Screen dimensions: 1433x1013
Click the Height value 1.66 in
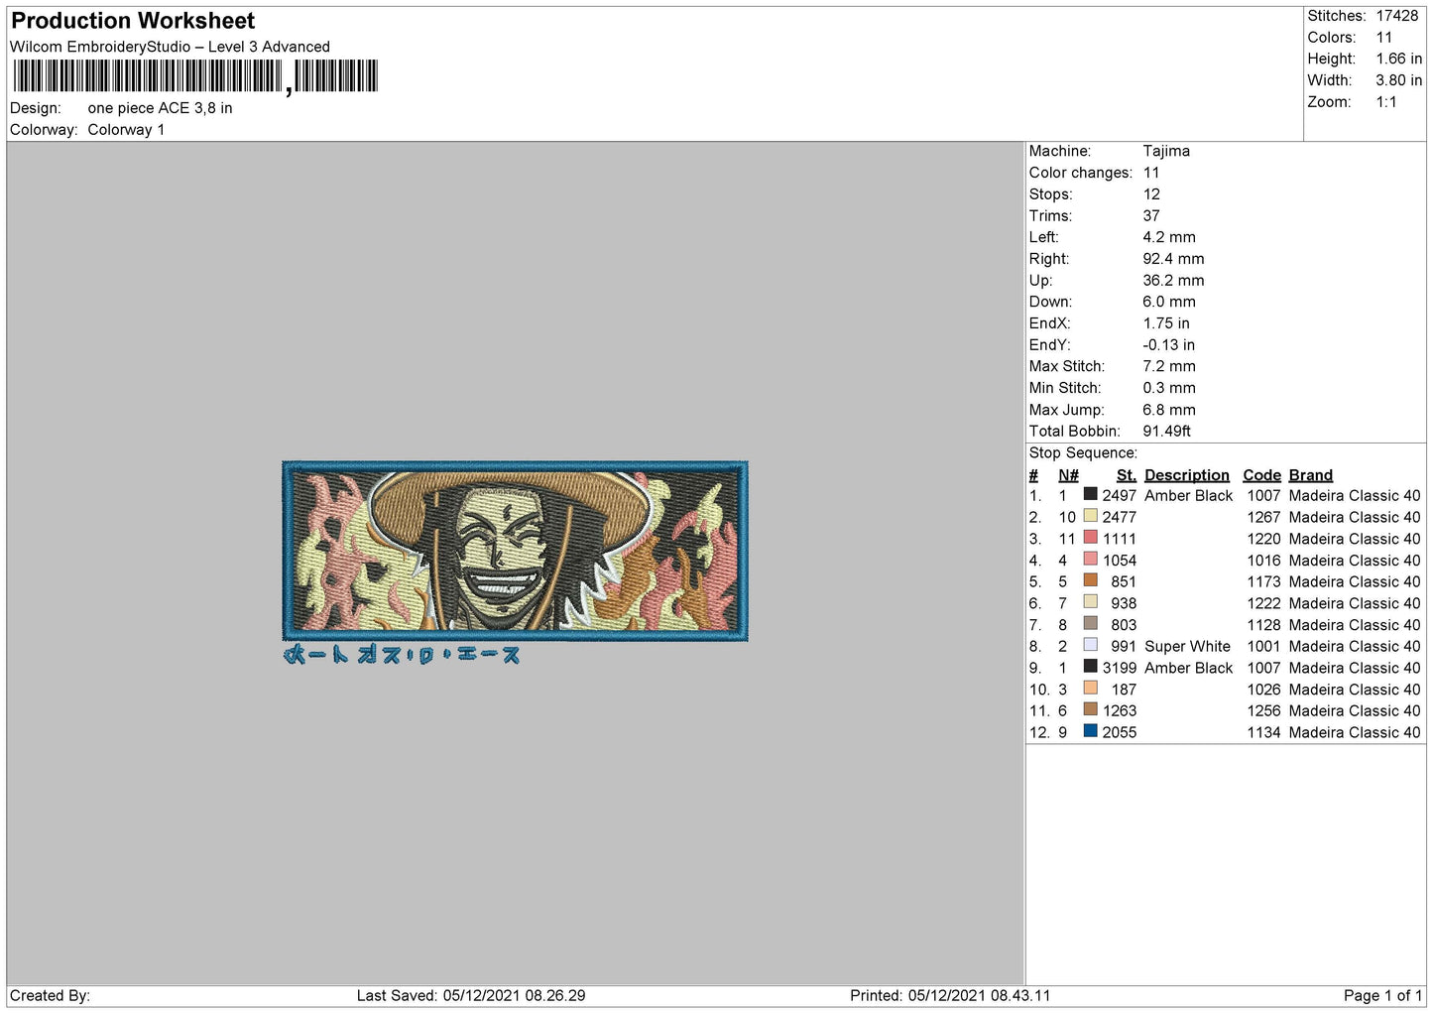[1398, 59]
